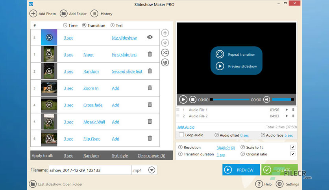Click Clear queue (6) link
This screenshot has width=329, height=190.
point(151,156)
